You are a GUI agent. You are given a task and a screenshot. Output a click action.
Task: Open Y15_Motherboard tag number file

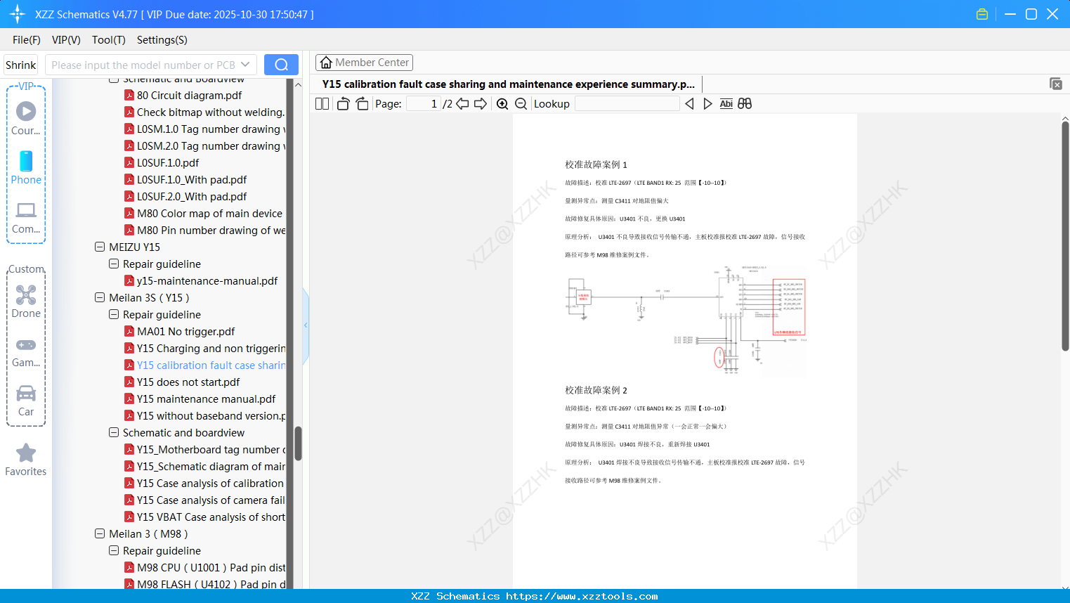click(211, 449)
